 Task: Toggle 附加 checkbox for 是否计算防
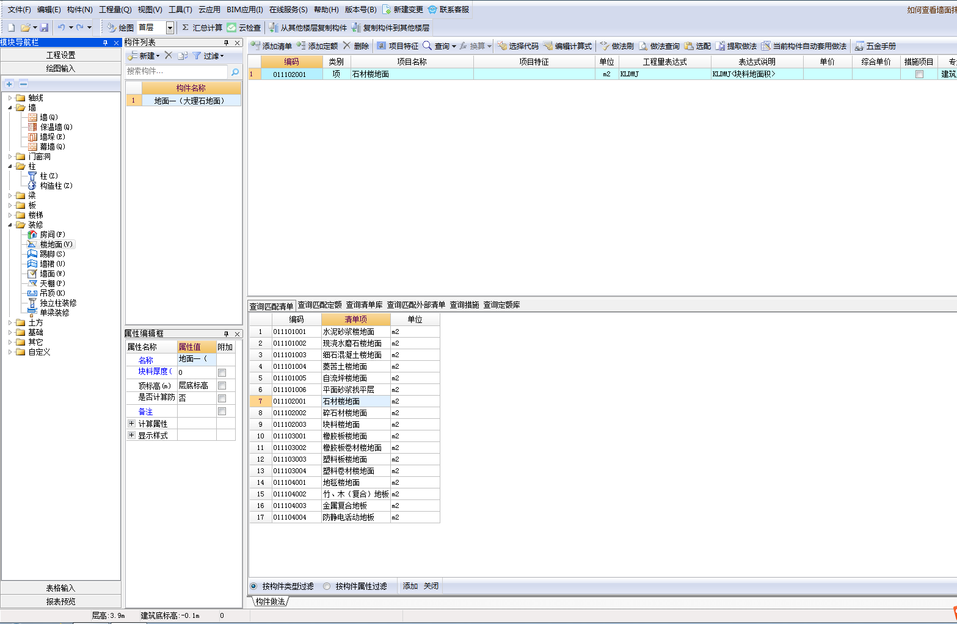(222, 398)
